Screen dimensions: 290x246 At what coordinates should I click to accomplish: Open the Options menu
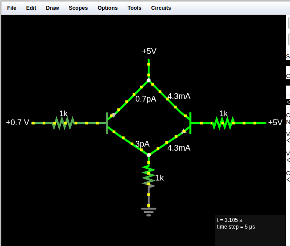(108, 8)
